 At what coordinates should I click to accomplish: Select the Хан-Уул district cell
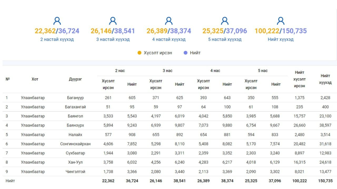[75, 162]
